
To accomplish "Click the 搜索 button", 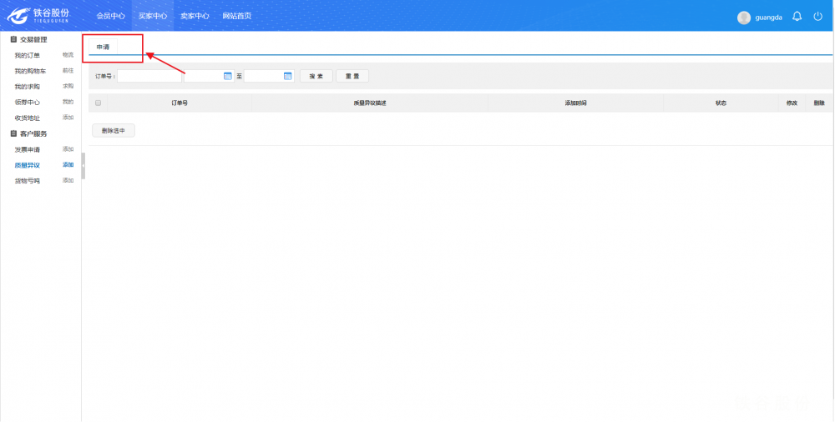I will pos(316,76).
